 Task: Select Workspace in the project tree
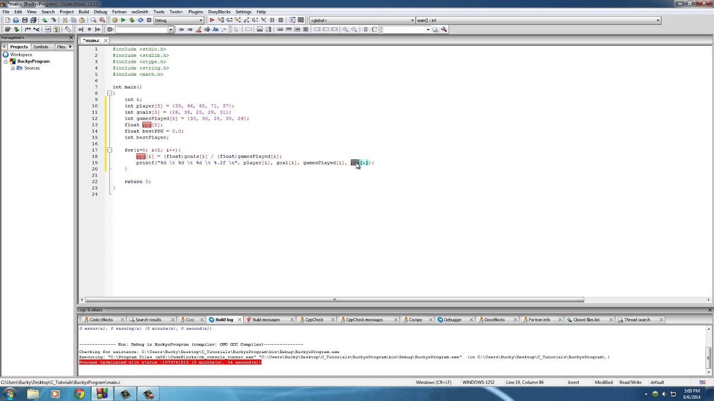point(21,55)
